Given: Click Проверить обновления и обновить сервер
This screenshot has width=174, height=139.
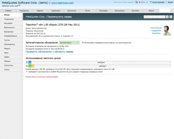Looking at the screenshot, I should coord(50,52).
